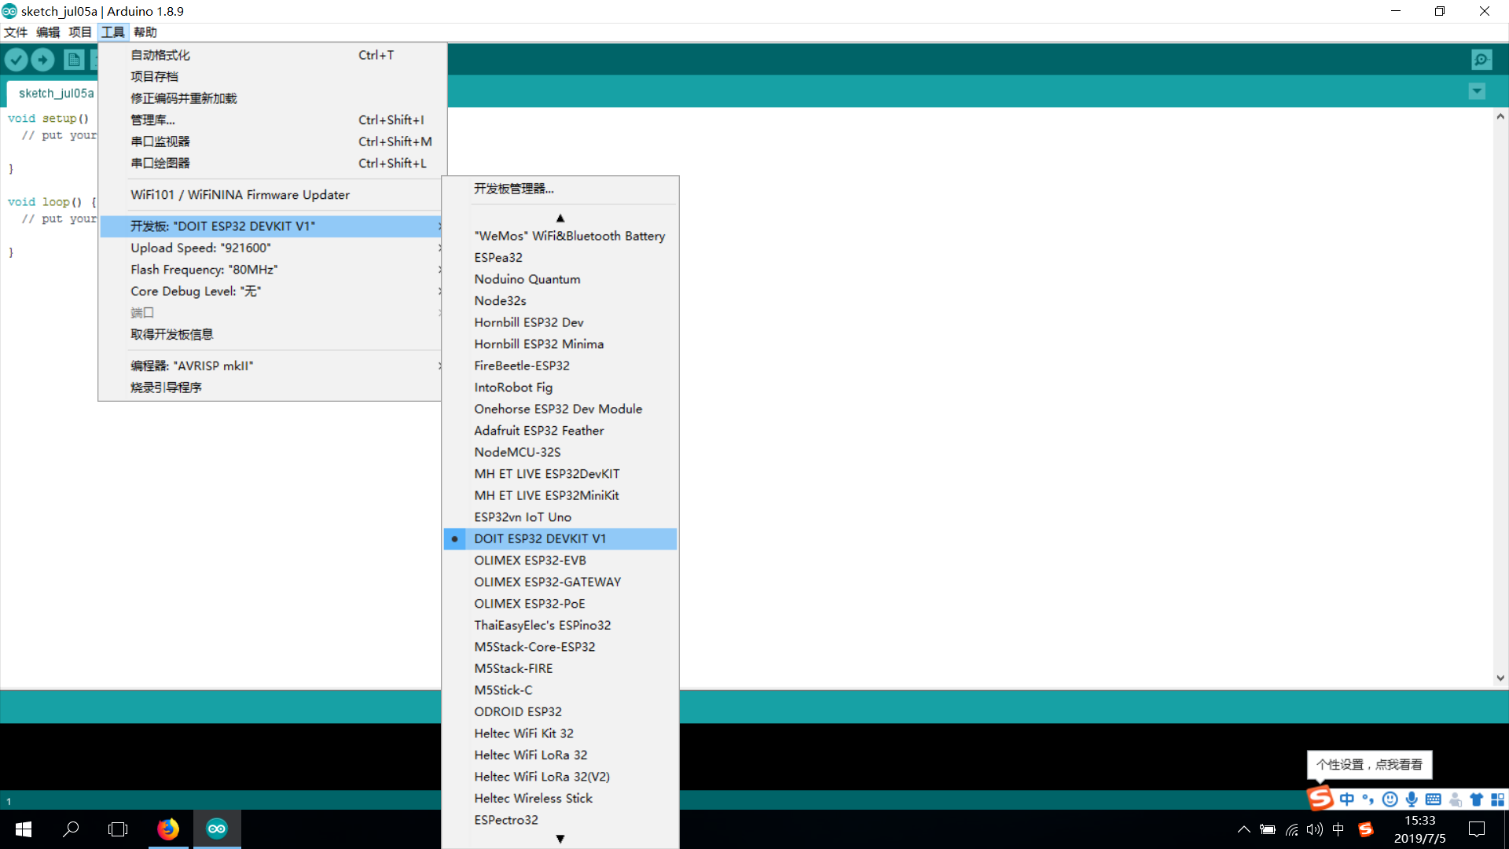Click the 串口监视器 menu entry
Screen dimensions: 1509x849
160,141
